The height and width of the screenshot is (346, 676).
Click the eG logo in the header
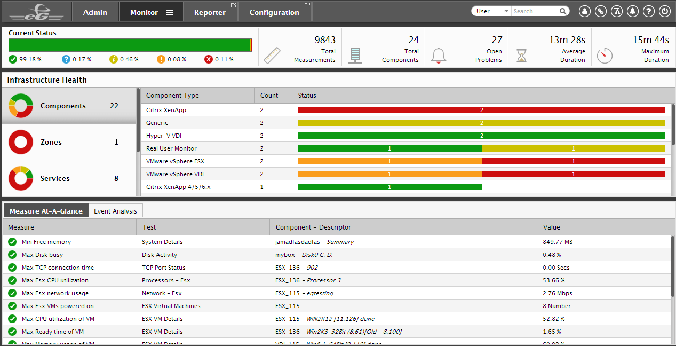(x=36, y=11)
